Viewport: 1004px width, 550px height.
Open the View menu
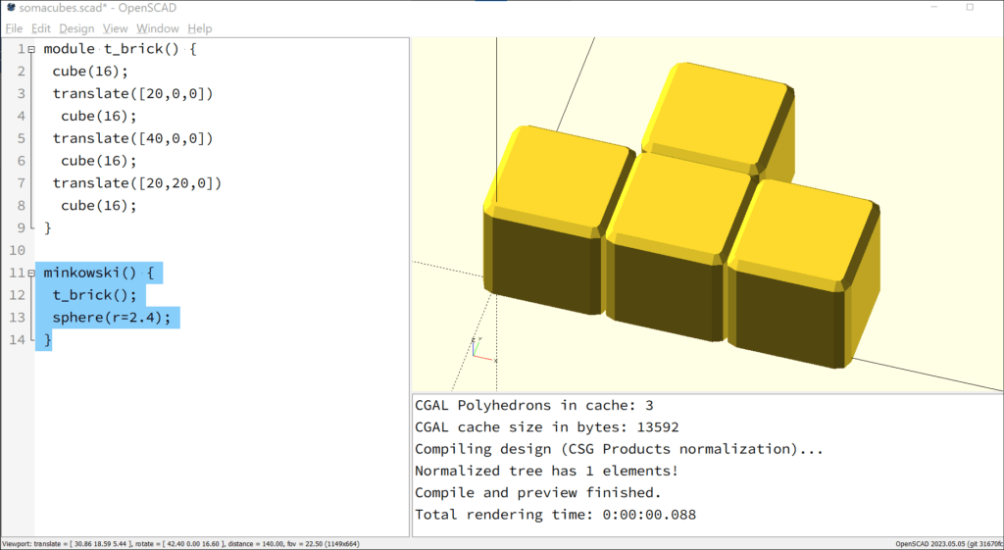pyautogui.click(x=116, y=28)
